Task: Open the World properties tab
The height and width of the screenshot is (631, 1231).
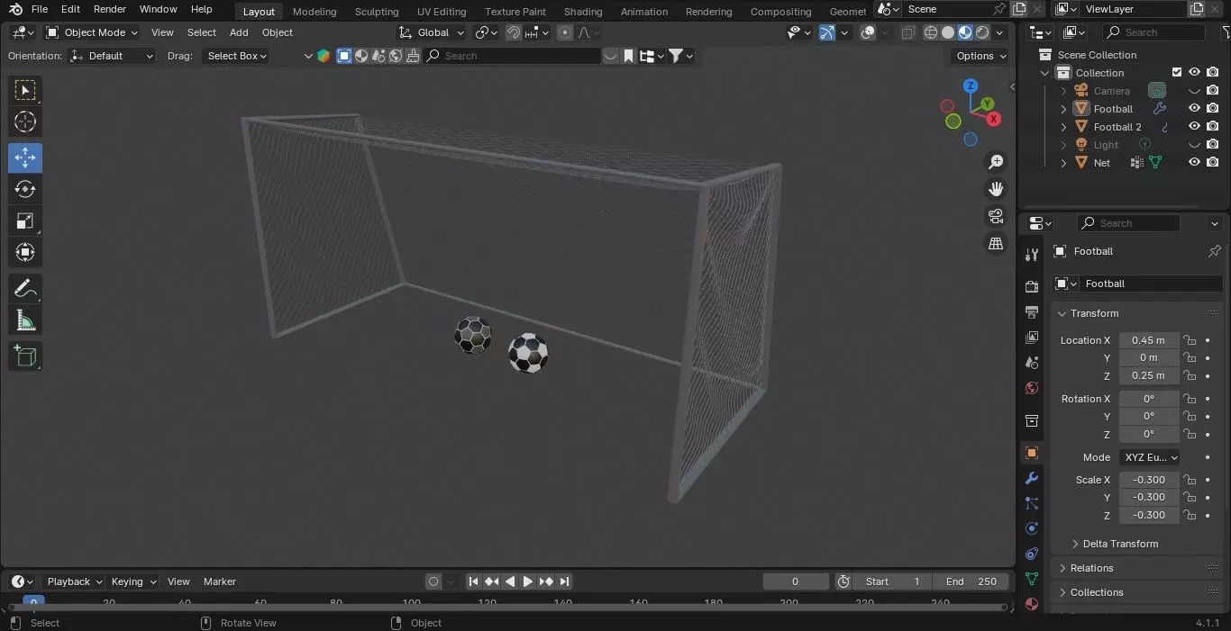Action: 1032,388
